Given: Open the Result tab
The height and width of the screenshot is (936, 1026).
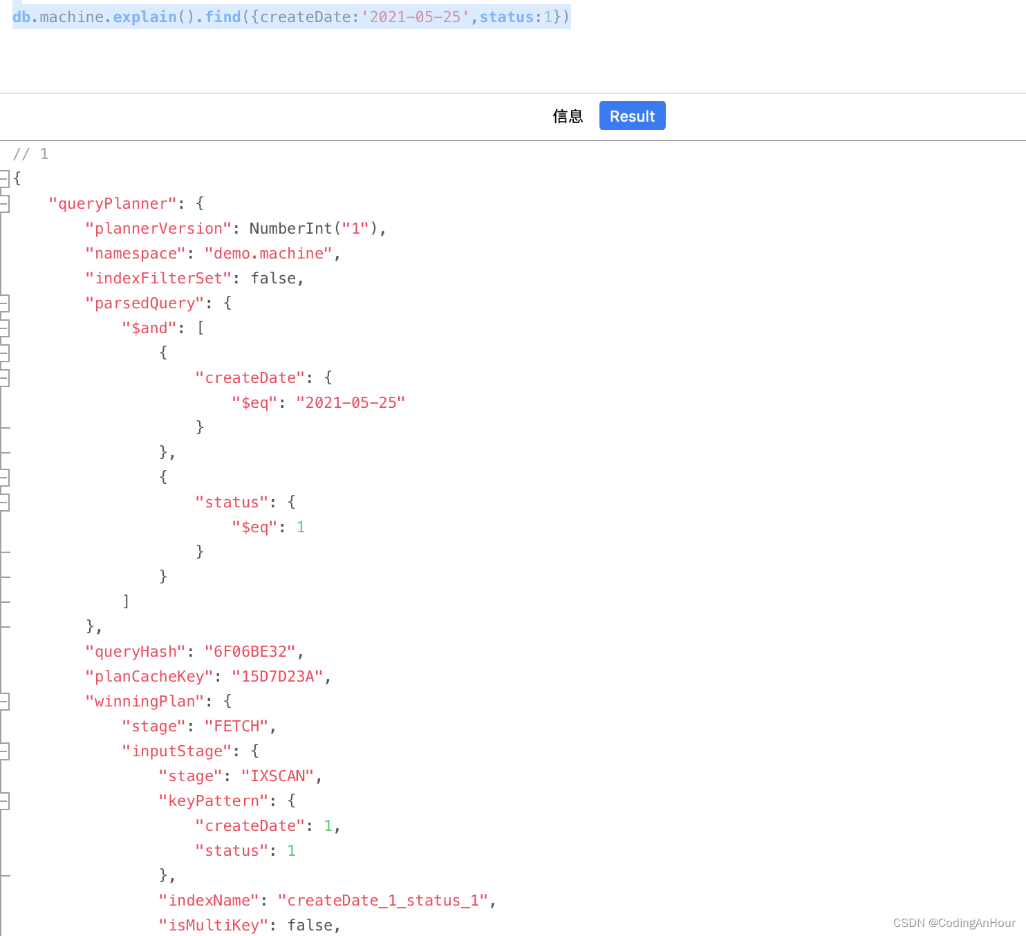Looking at the screenshot, I should tap(632, 115).
